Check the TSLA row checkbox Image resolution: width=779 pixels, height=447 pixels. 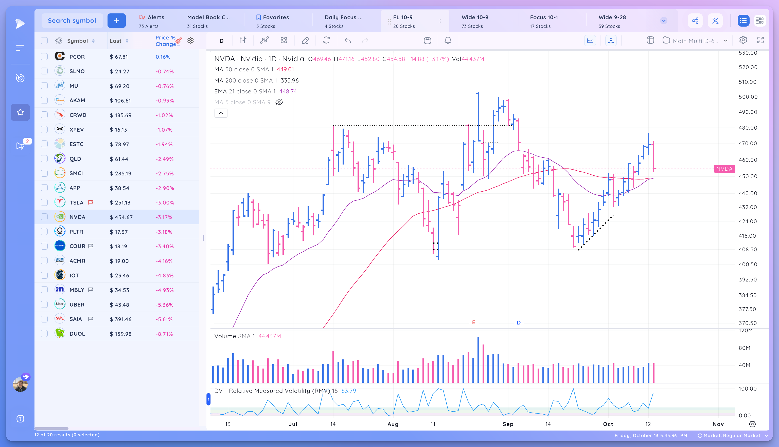point(44,202)
